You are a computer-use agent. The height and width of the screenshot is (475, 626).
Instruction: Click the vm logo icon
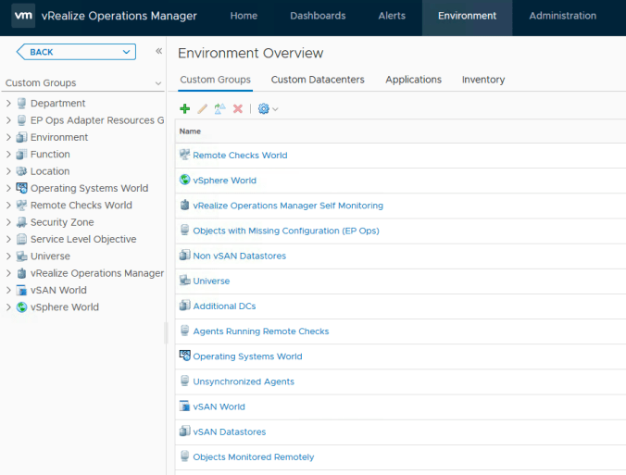(23, 16)
